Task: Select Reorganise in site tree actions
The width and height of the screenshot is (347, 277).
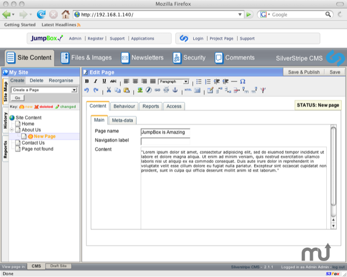Action: coord(61,80)
